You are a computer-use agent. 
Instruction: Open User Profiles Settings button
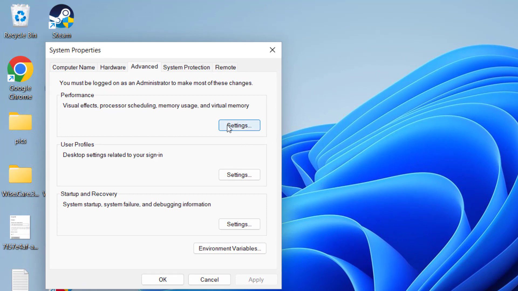click(239, 175)
